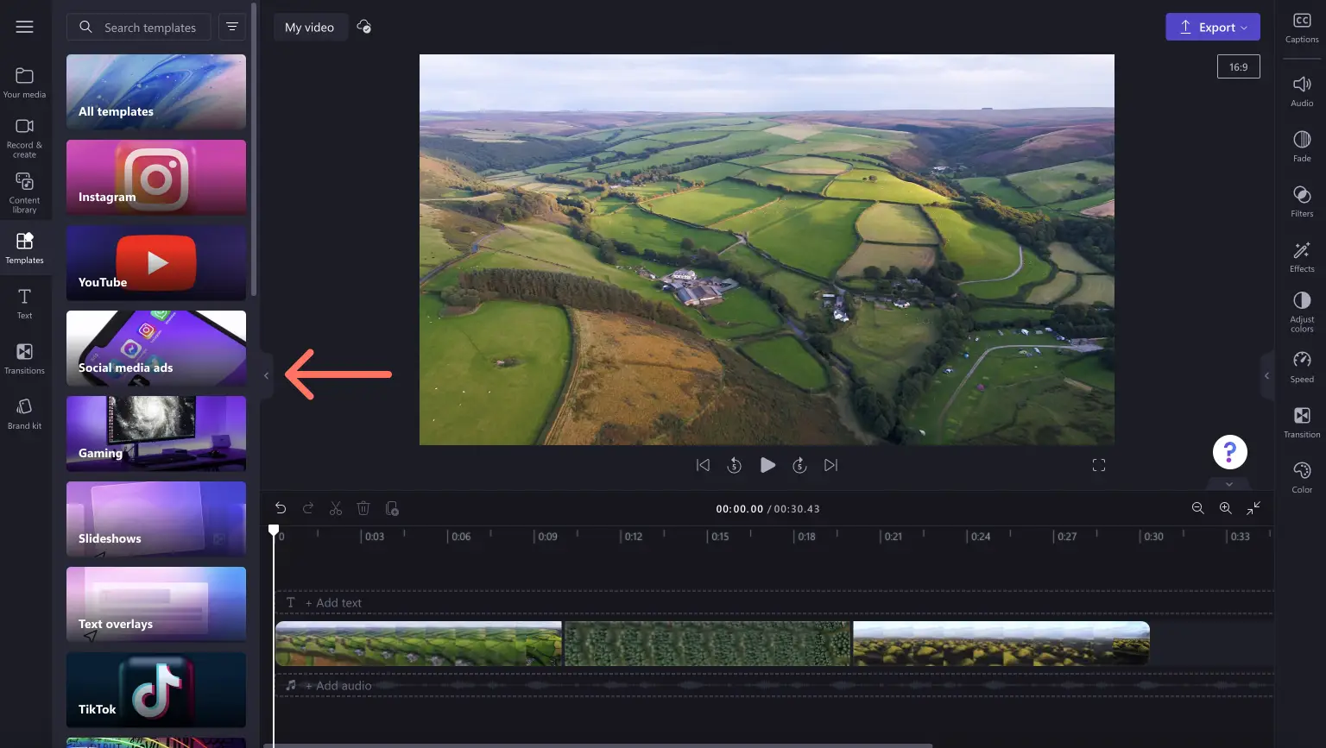This screenshot has height=748, width=1326.
Task: Select the Templates sidebar tab
Action: click(x=24, y=248)
